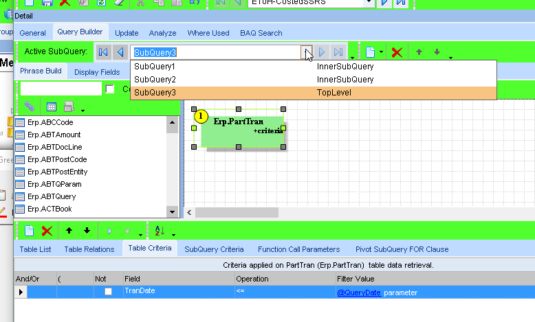This screenshot has height=322, width=535.
Task: Add a new table criteria row
Action: [30, 231]
